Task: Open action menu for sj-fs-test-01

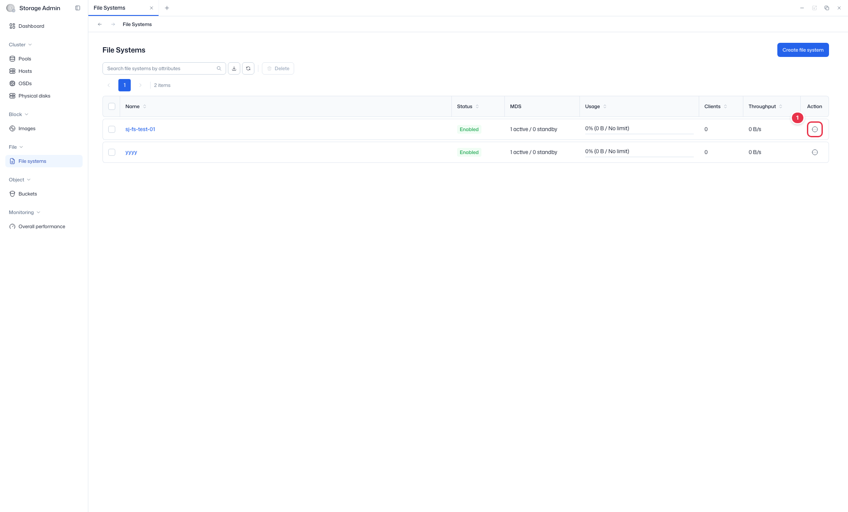Action: [x=815, y=129]
